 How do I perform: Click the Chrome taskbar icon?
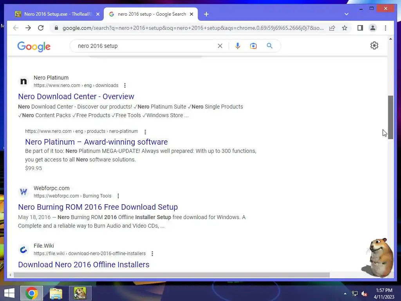pyautogui.click(x=32, y=293)
